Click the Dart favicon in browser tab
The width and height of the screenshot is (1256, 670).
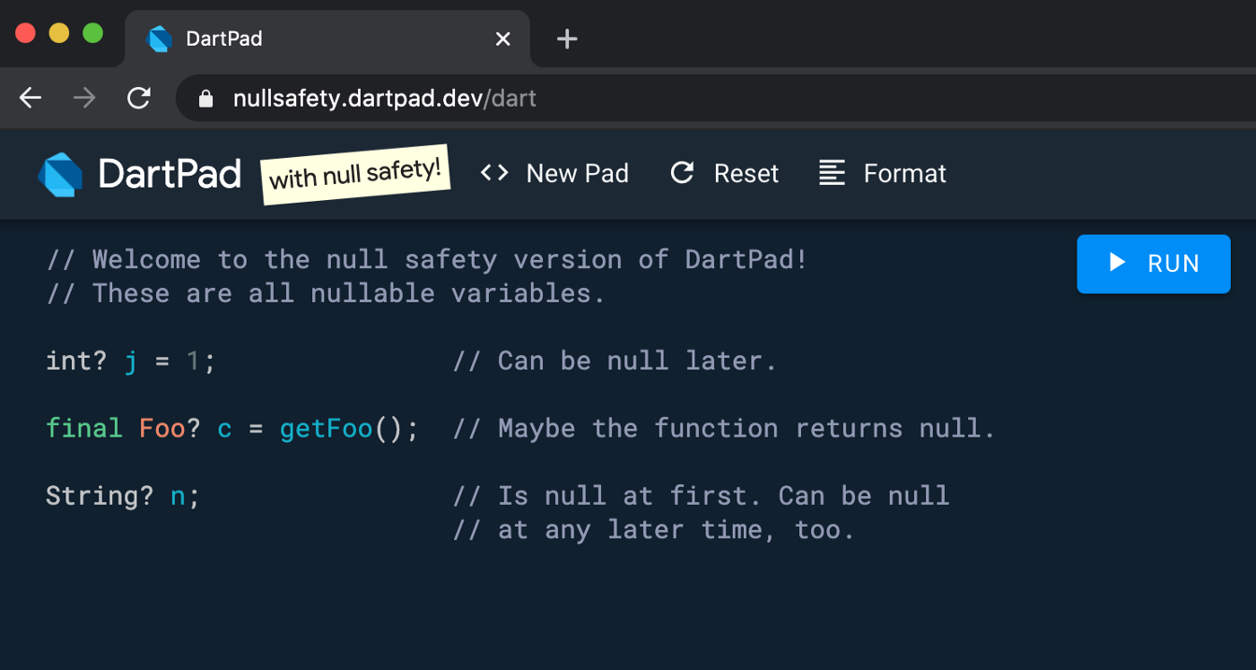160,39
